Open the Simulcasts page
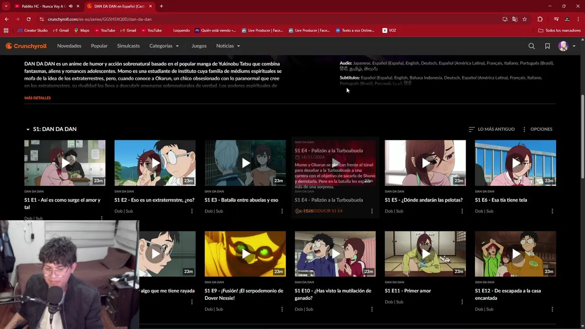Image resolution: width=585 pixels, height=329 pixels. pos(128,46)
